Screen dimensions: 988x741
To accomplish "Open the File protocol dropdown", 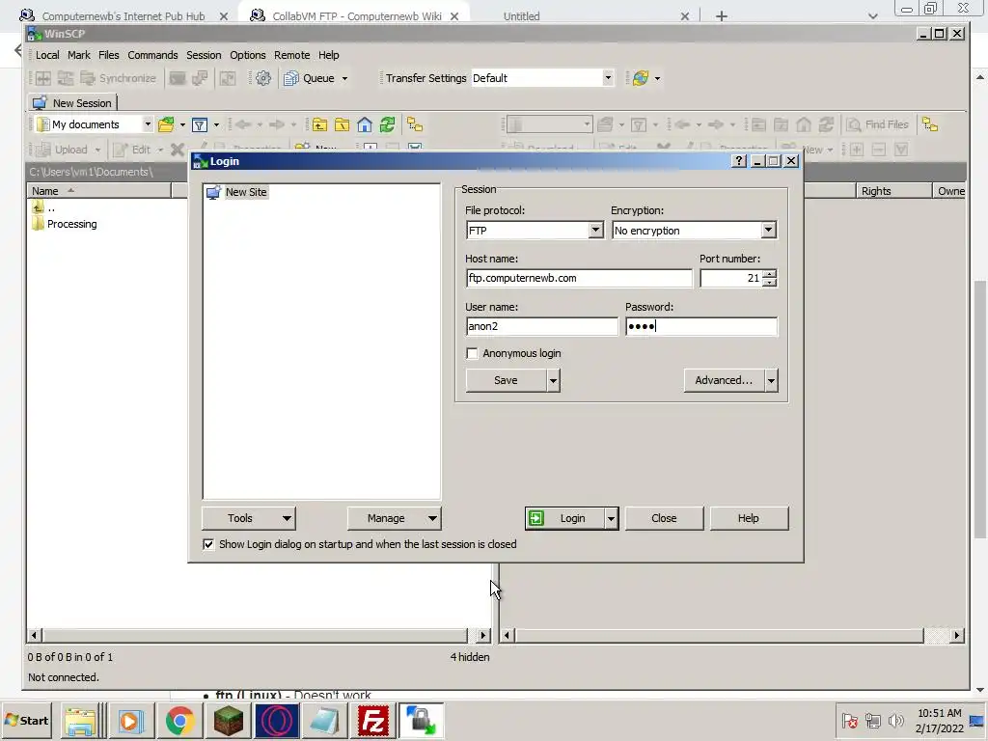I will (595, 231).
